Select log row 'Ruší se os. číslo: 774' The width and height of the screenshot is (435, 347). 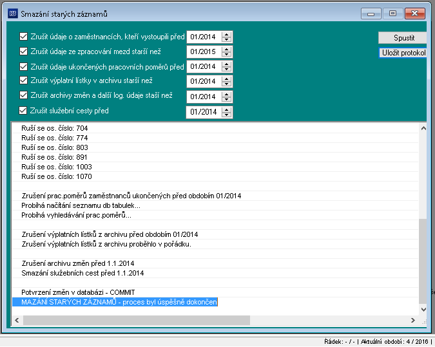coord(215,138)
